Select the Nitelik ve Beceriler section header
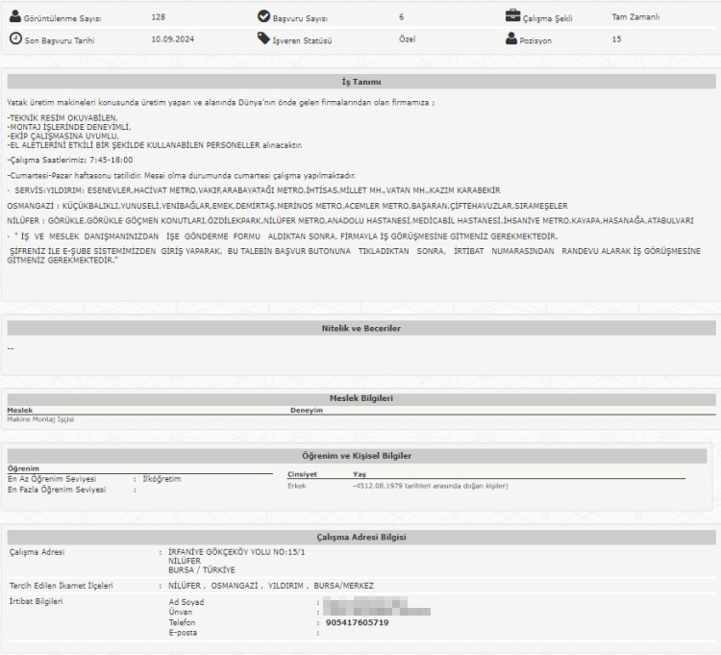Viewport: 721px width, 655px height. [360, 328]
